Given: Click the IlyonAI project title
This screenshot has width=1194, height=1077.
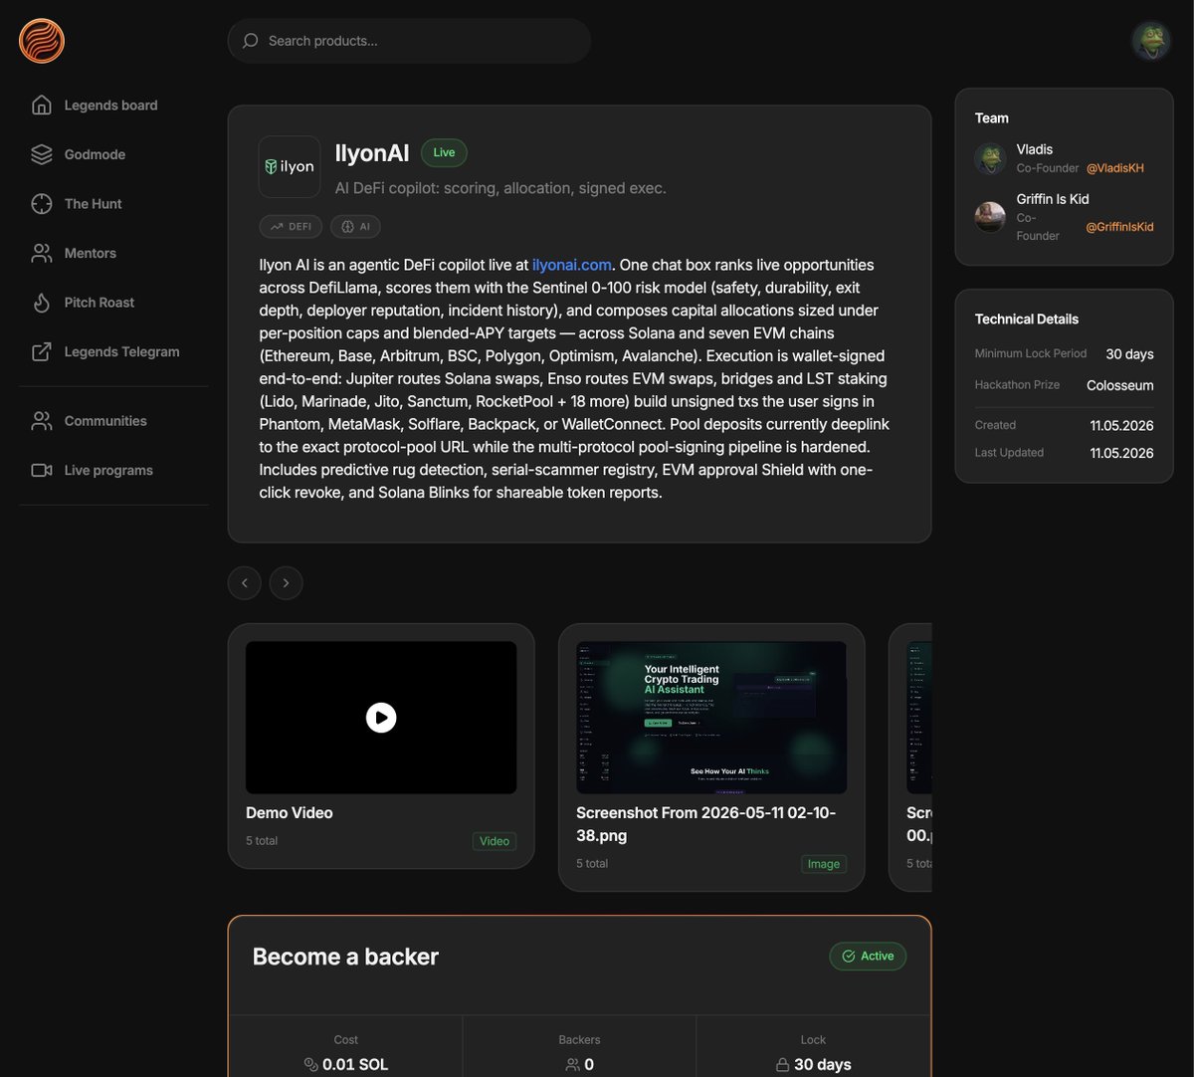Looking at the screenshot, I should tap(372, 153).
